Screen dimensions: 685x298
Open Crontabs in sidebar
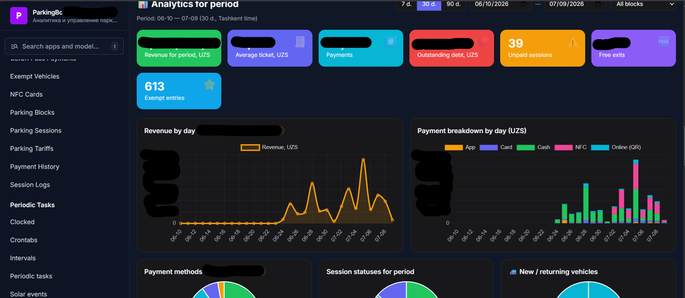tap(24, 240)
